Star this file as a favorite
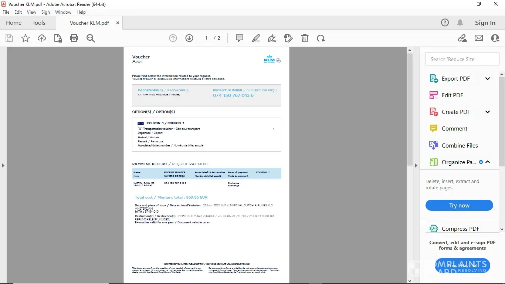 [x=26, y=38]
